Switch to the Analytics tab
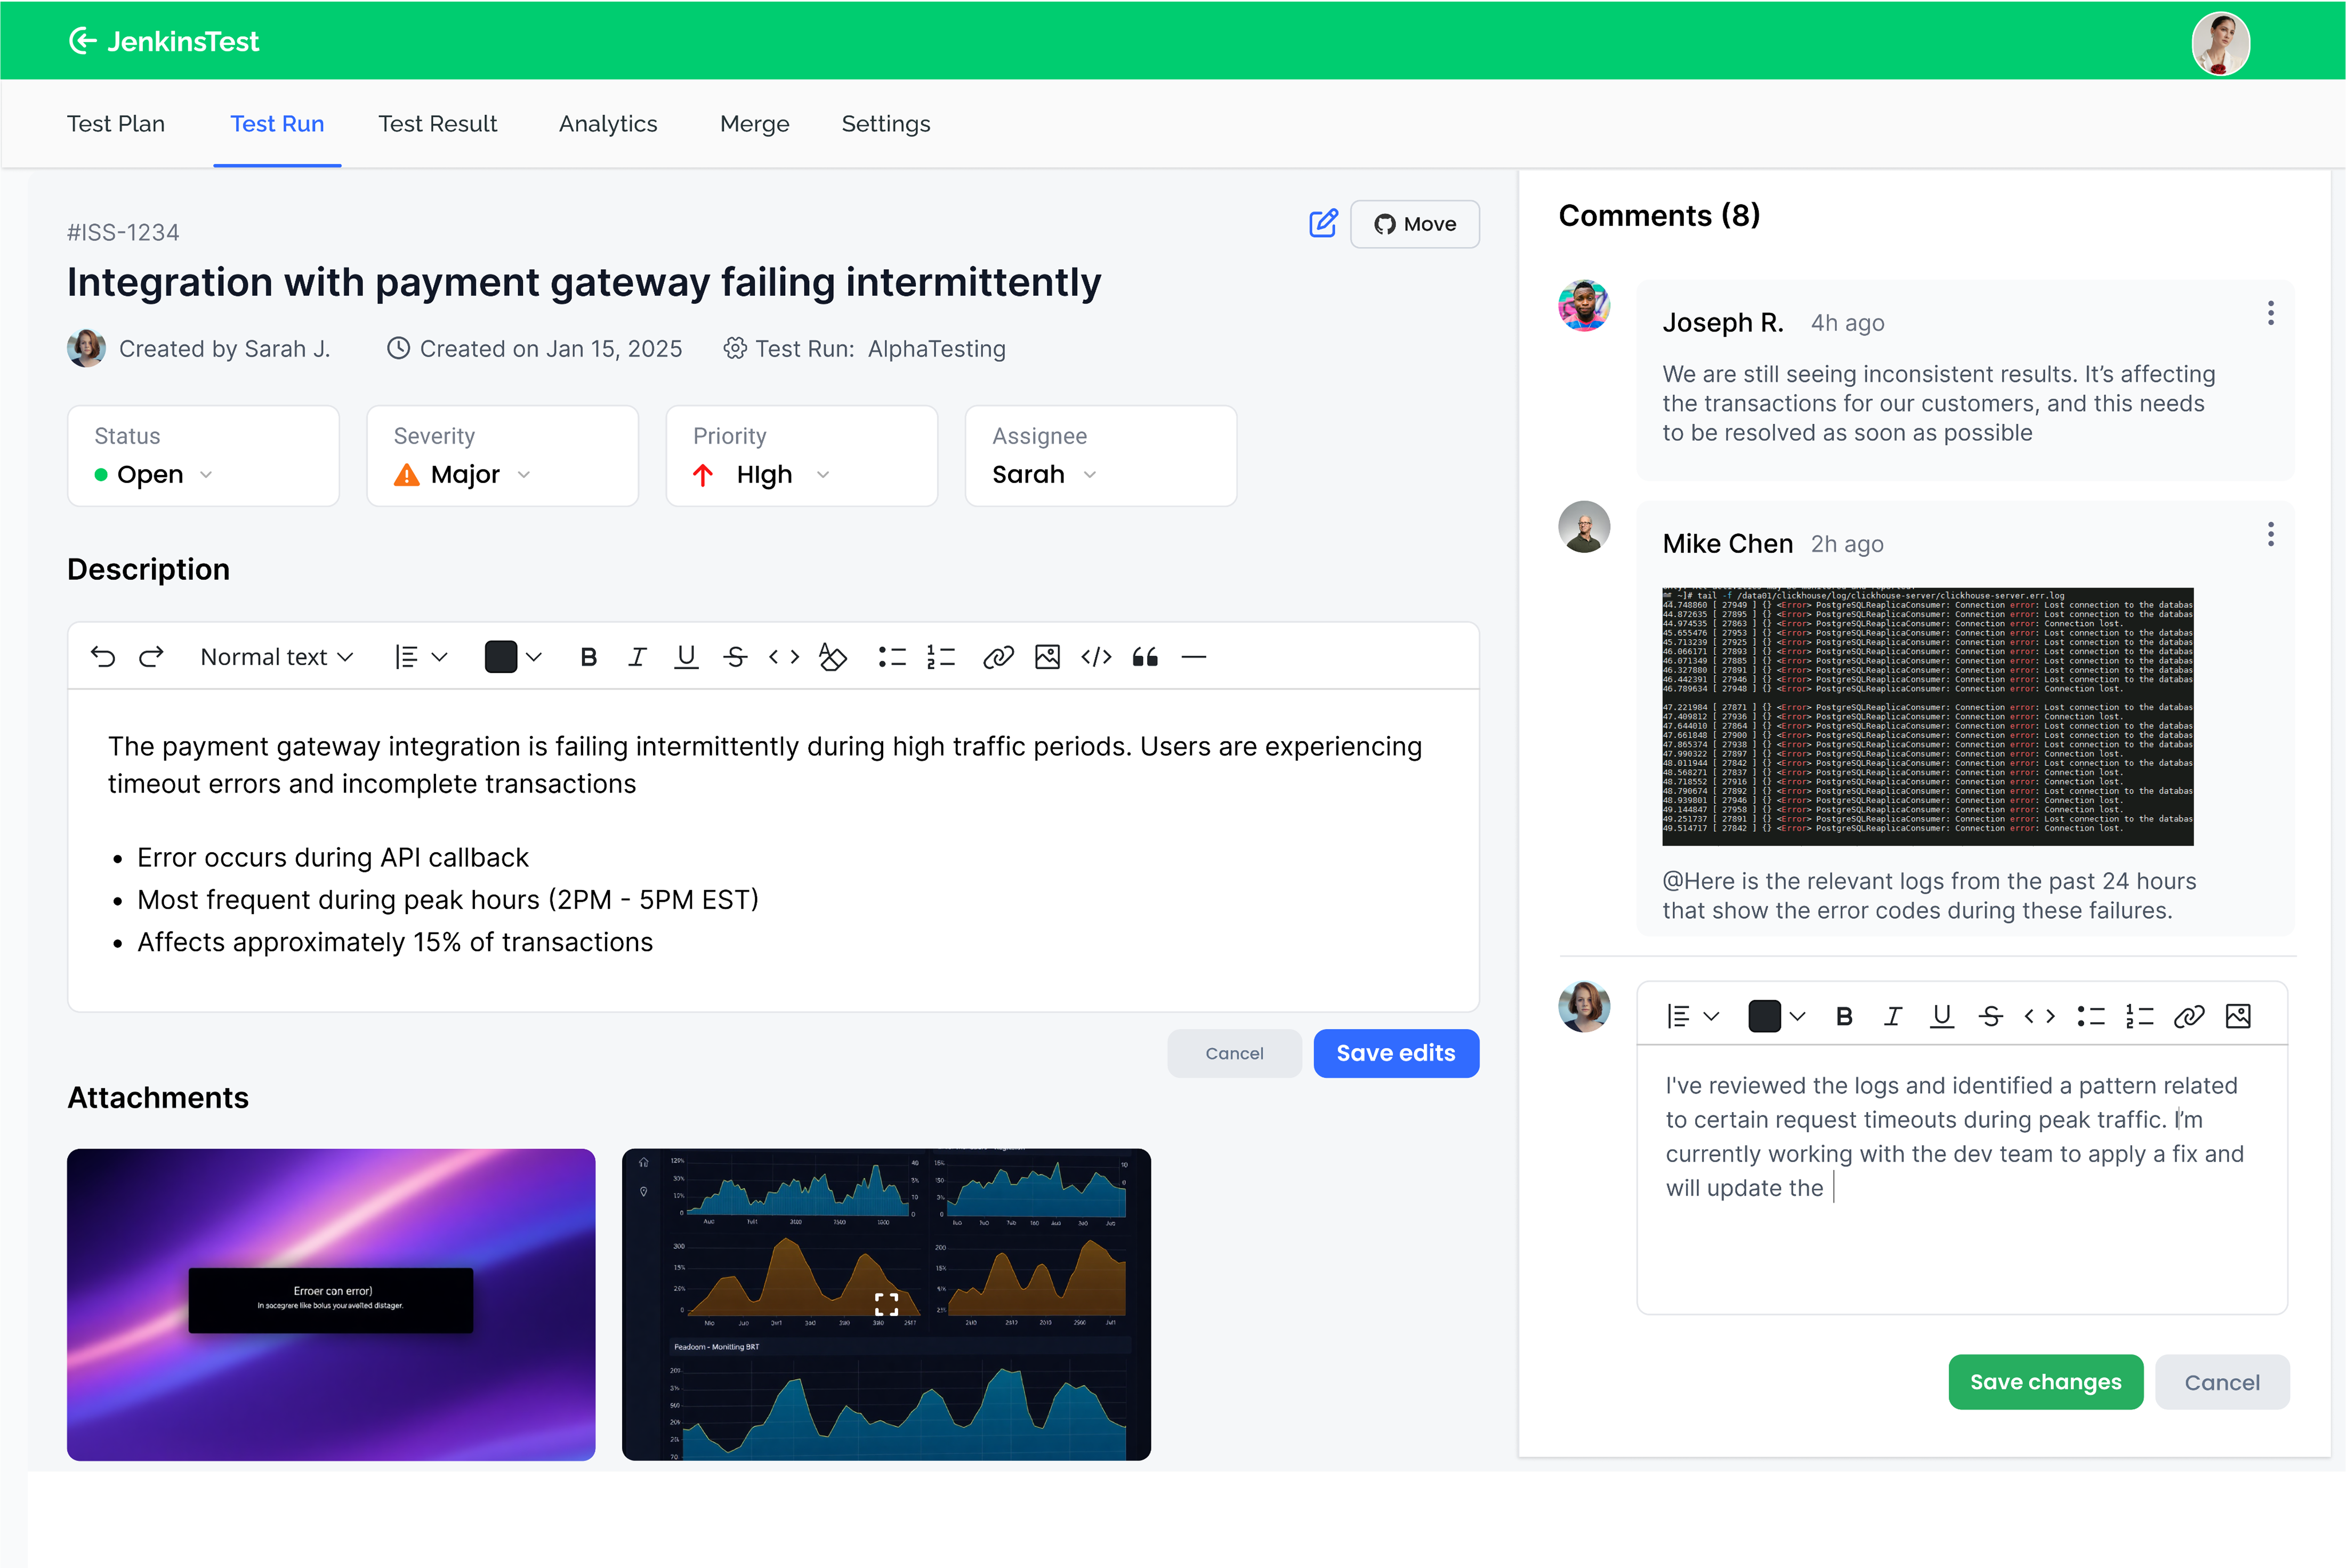The image size is (2346, 1568). click(608, 124)
